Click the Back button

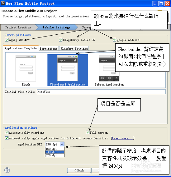79,170
